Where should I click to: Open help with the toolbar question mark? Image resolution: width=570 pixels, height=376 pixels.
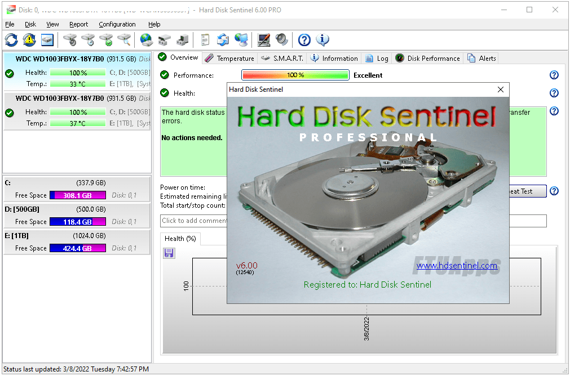304,40
